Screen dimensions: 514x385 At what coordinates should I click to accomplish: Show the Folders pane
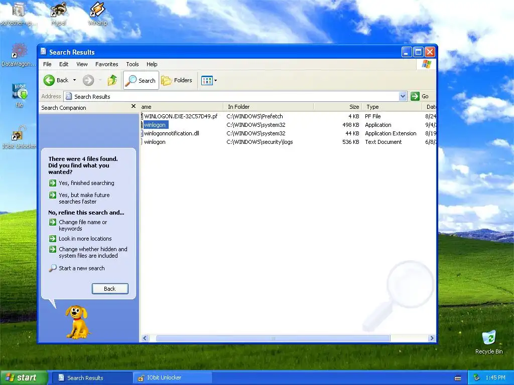coord(176,80)
